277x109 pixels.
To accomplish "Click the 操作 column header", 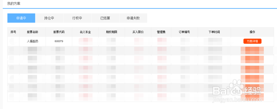I will (252, 32).
